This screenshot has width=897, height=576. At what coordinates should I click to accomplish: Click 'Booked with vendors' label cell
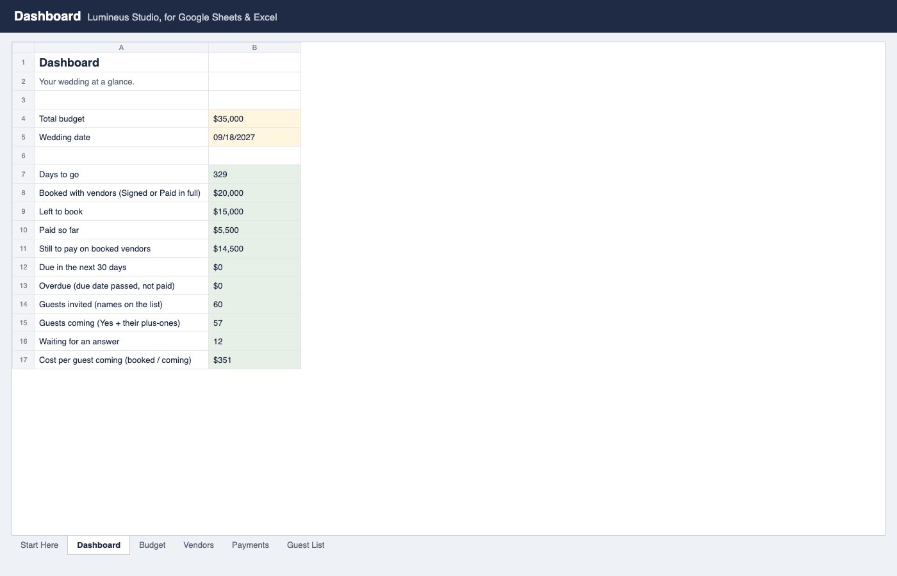pos(121,193)
